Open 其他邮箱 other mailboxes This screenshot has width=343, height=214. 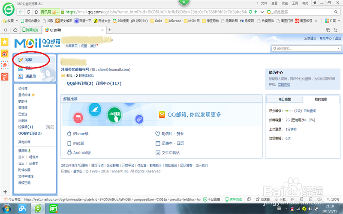[x=24, y=142]
